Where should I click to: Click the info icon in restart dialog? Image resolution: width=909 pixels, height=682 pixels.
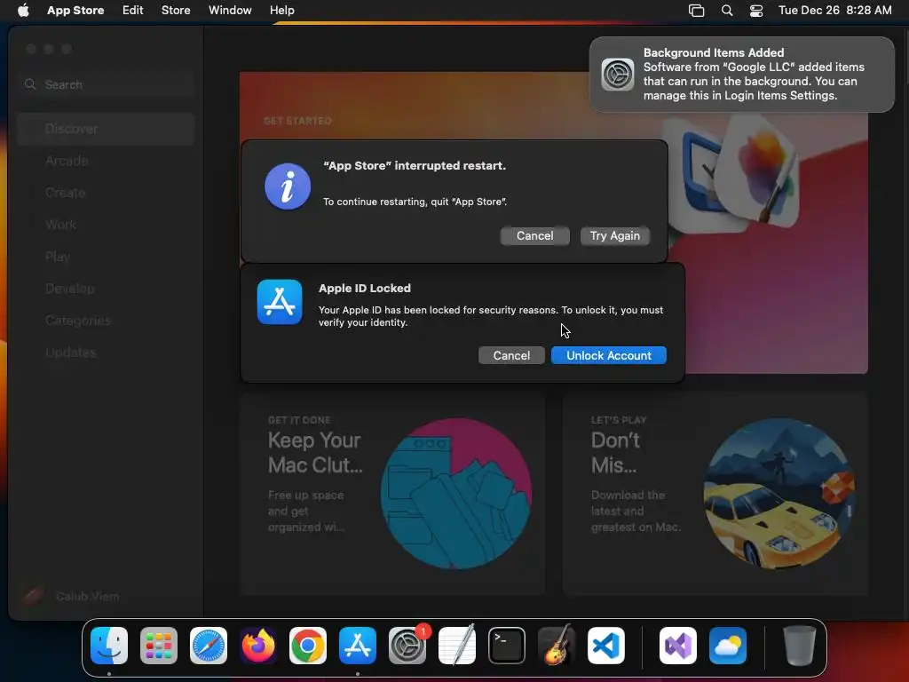pos(288,186)
